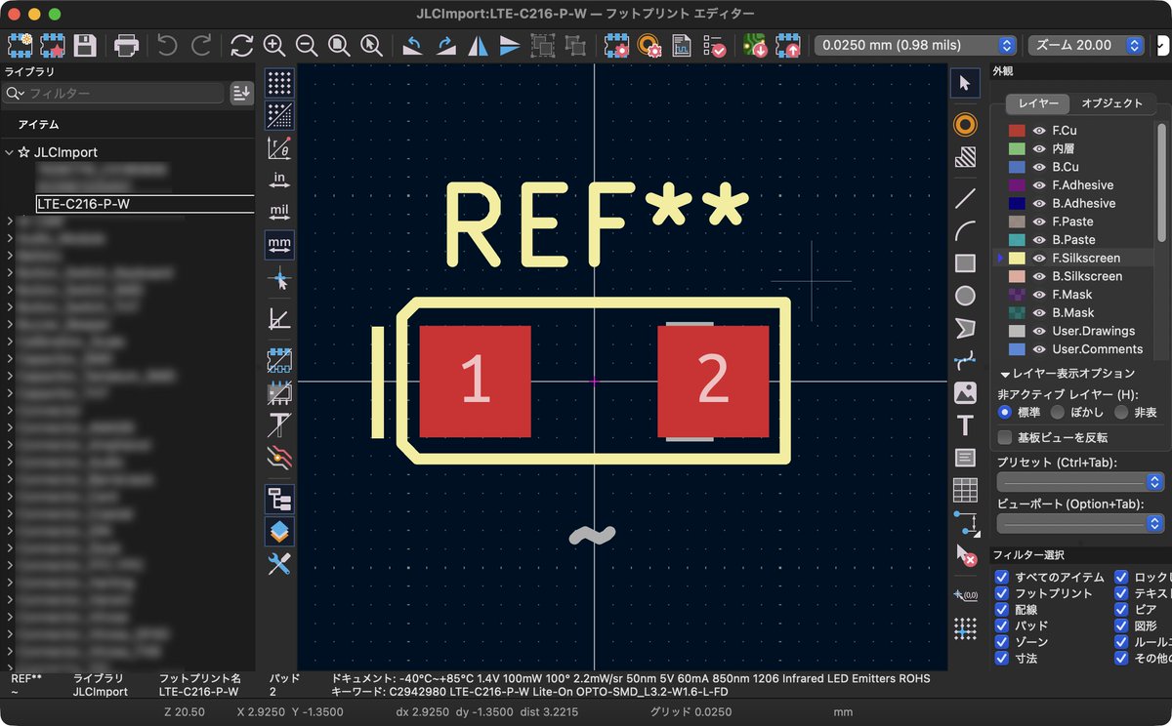Click the save floppy disk icon
This screenshot has height=726, width=1172.
[x=85, y=45]
